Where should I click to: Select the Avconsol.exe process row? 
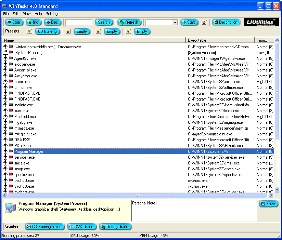139,70
